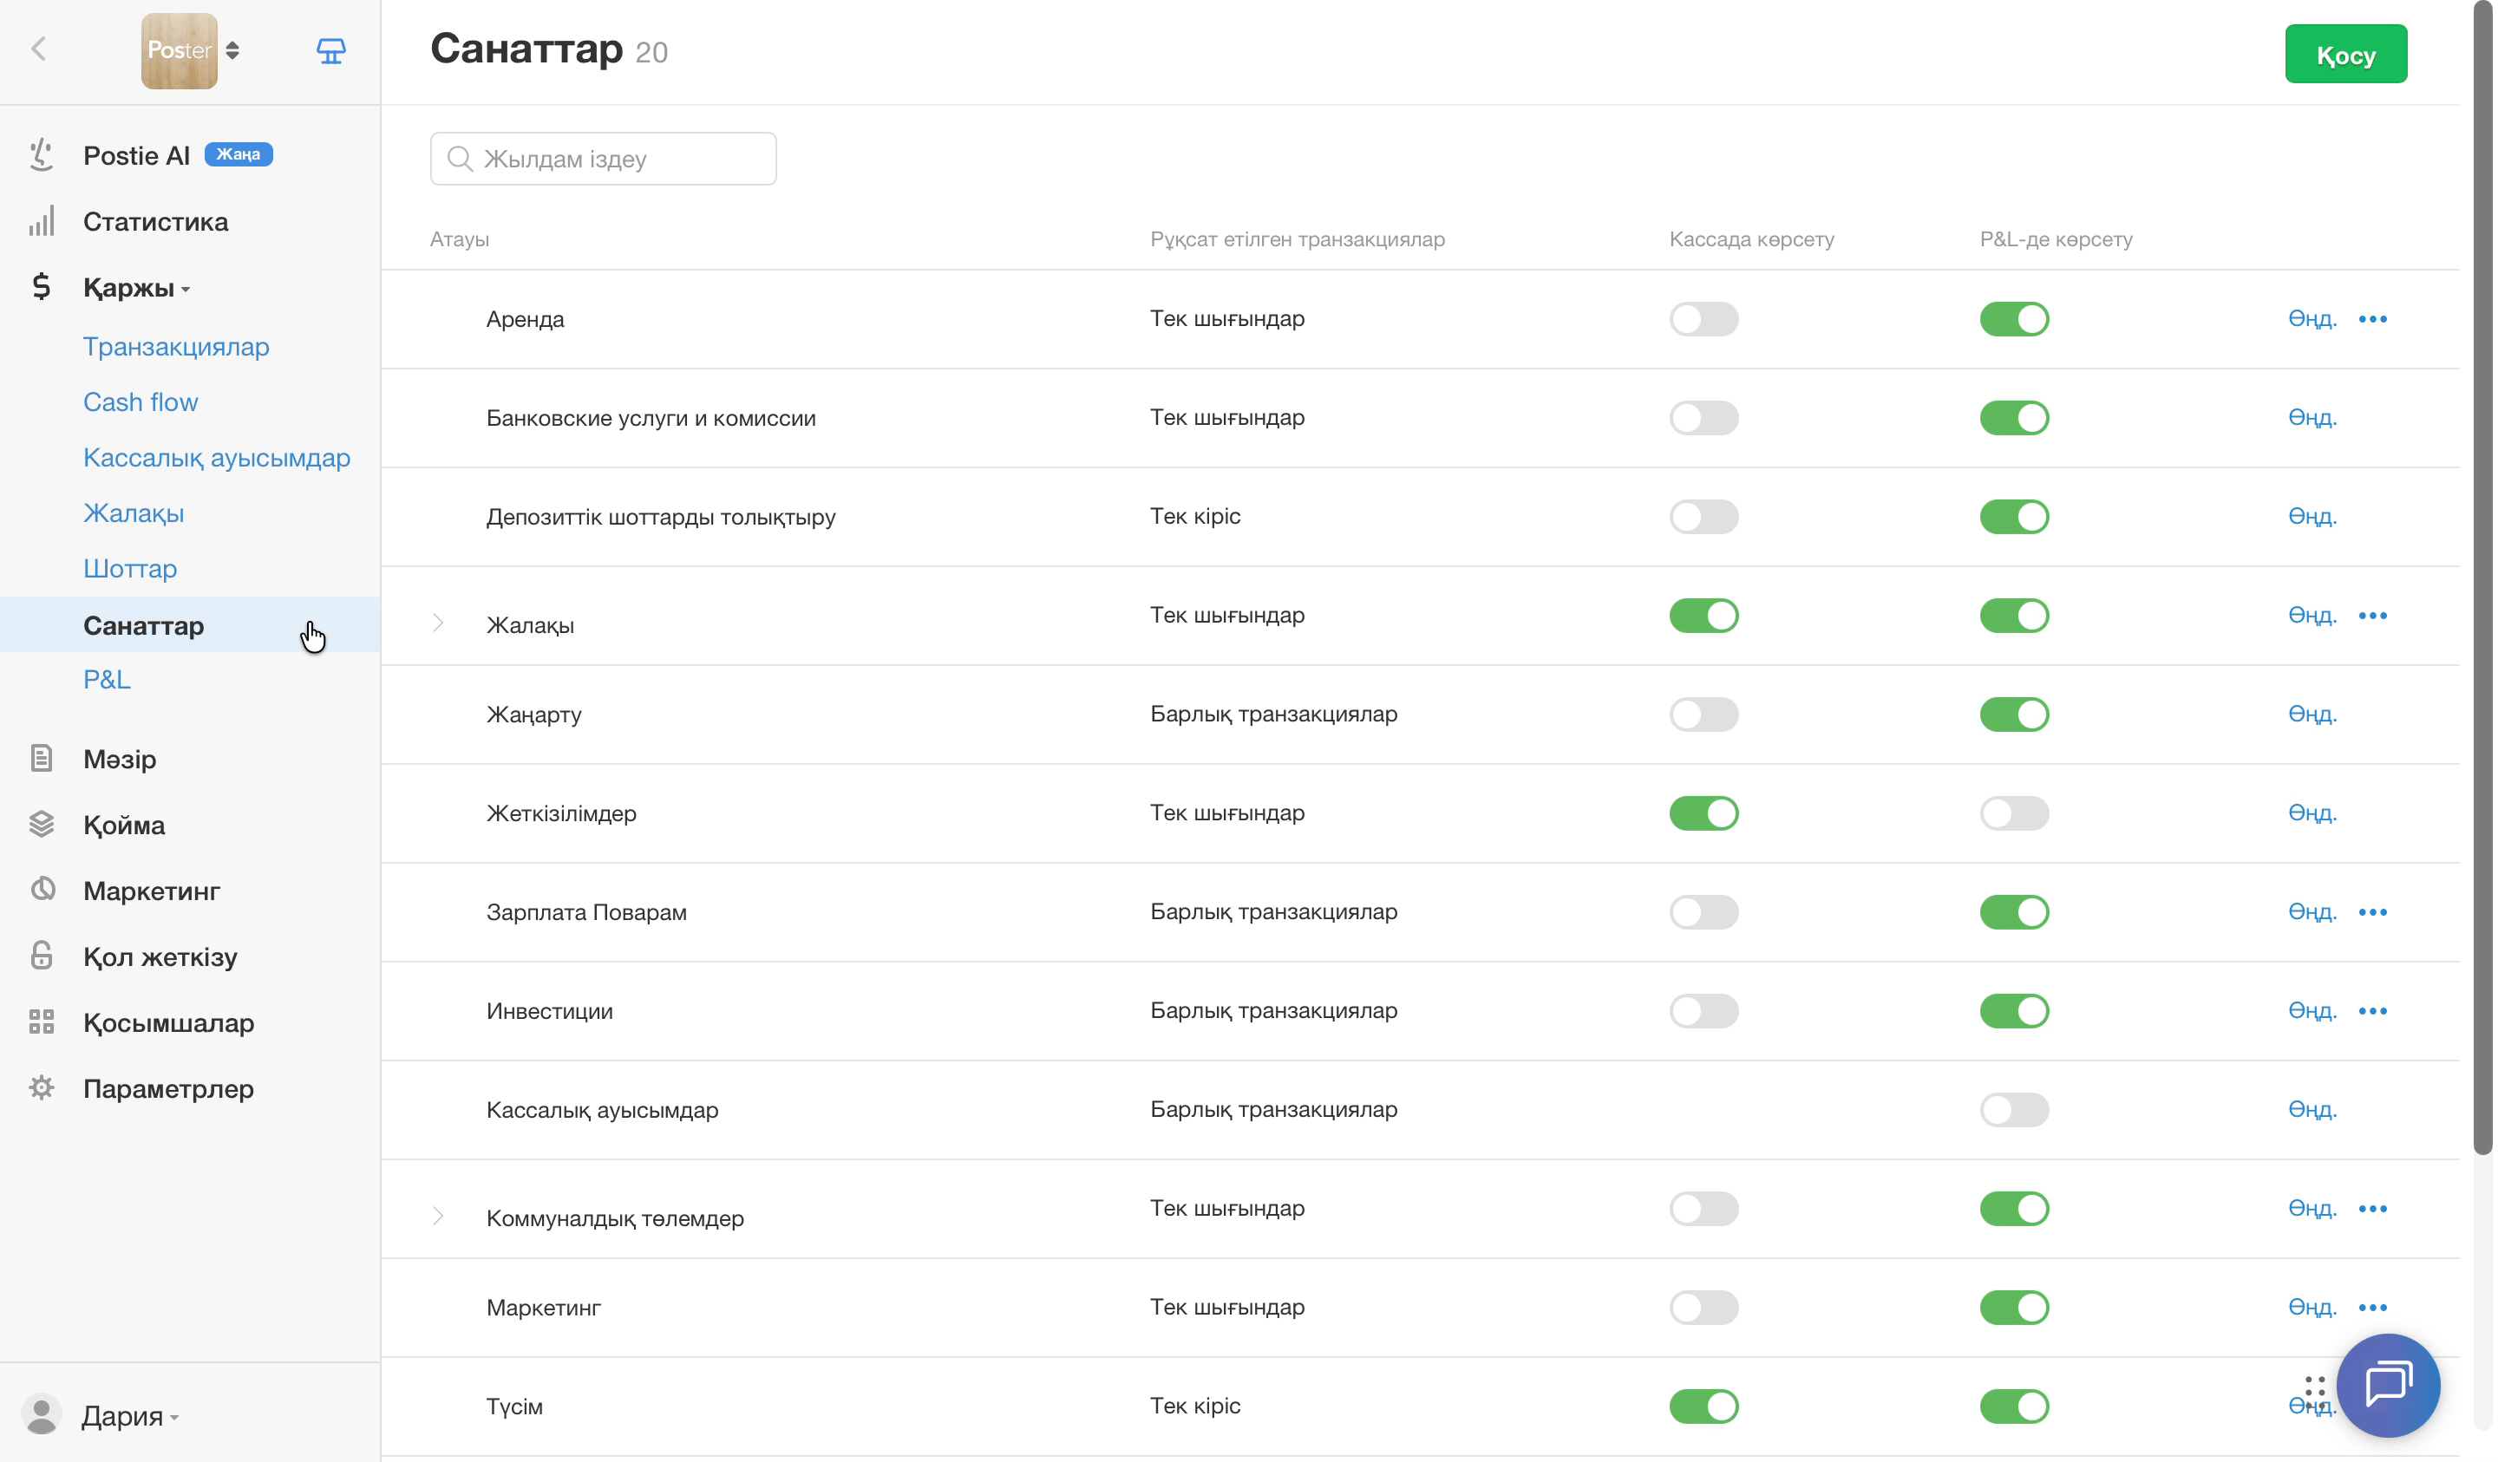
Task: Open Параметрлер gear icon
Action: pyautogui.click(x=42, y=1088)
